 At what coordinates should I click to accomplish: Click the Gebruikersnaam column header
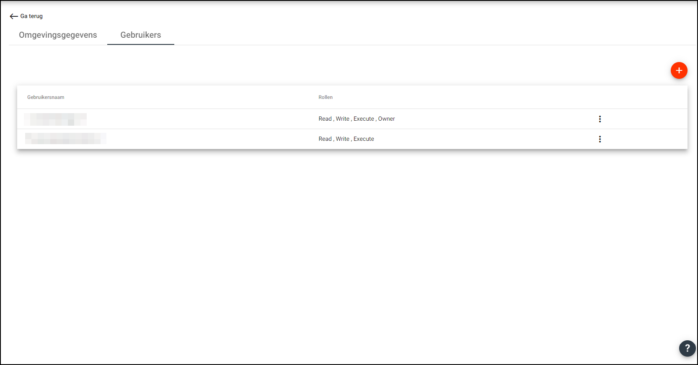46,97
